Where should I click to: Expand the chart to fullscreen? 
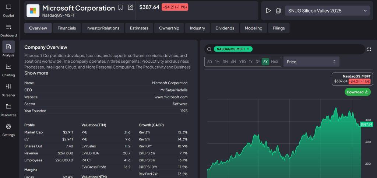click(x=369, y=49)
